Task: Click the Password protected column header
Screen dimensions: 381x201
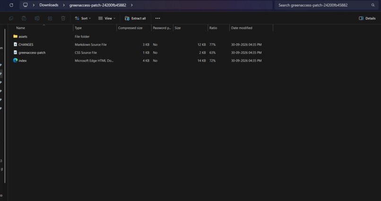Action: pyautogui.click(x=162, y=28)
